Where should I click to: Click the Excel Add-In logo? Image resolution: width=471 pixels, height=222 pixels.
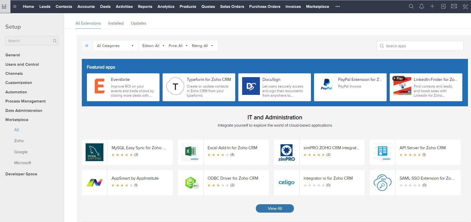(x=191, y=152)
